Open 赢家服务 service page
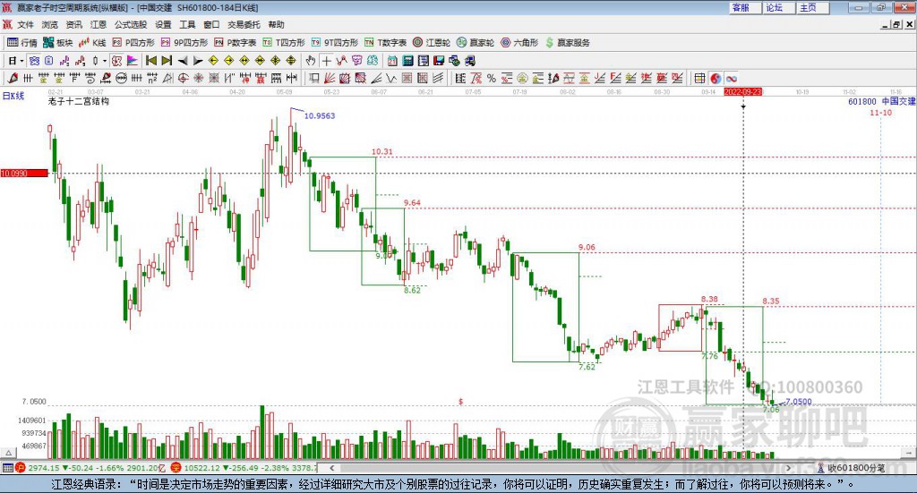Viewport: 917px width, 493px height. click(568, 43)
